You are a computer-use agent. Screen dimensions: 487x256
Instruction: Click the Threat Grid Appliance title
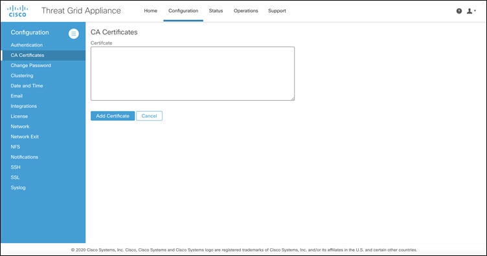pyautogui.click(x=81, y=10)
